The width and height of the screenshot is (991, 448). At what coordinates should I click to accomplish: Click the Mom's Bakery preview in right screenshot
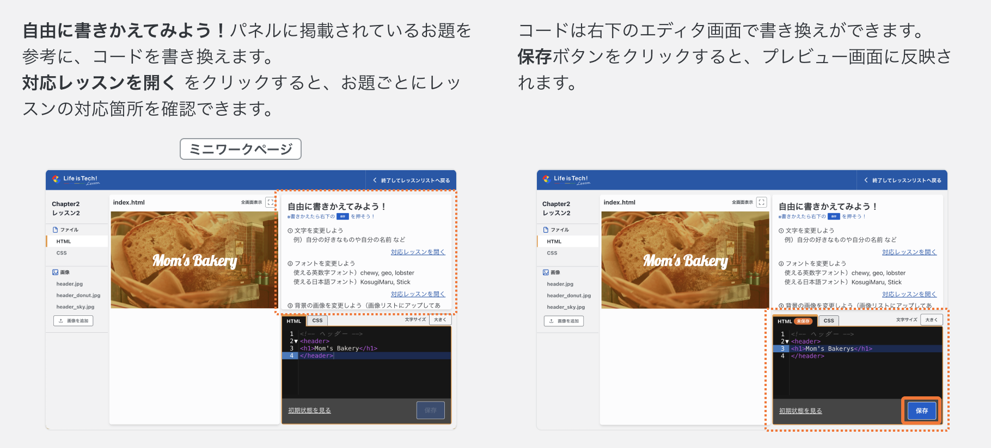(x=685, y=260)
